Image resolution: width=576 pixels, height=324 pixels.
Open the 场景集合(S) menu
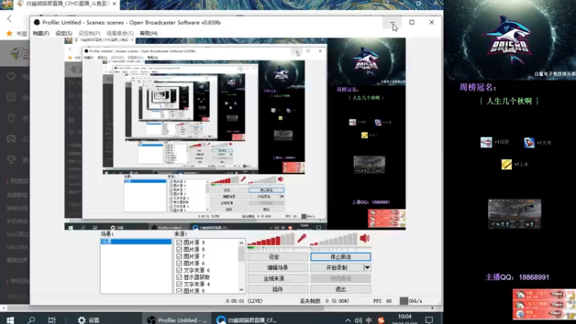[x=120, y=33]
